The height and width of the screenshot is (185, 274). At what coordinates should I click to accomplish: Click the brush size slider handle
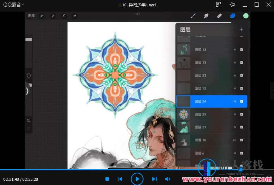tap(29, 40)
